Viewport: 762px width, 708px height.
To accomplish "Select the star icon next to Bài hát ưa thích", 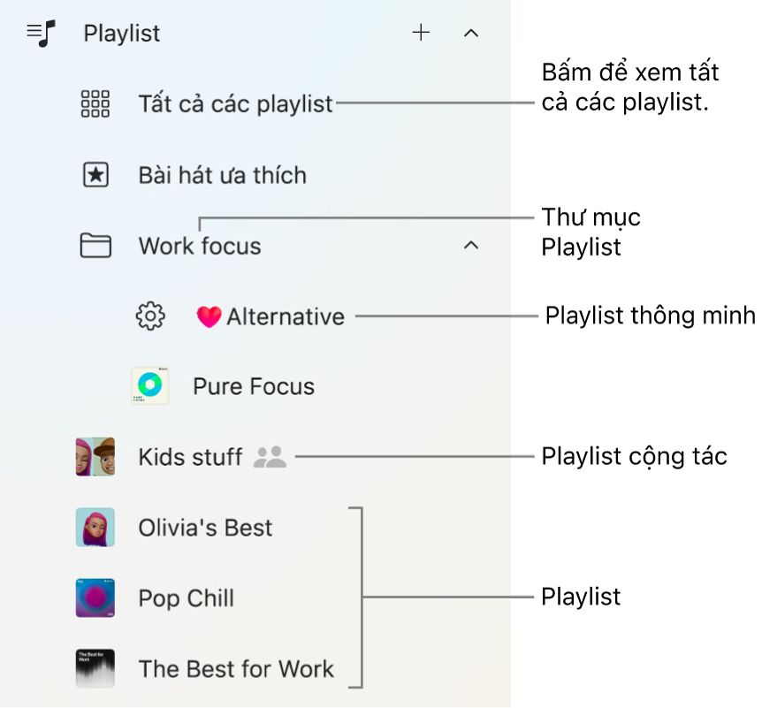I will (x=95, y=174).
